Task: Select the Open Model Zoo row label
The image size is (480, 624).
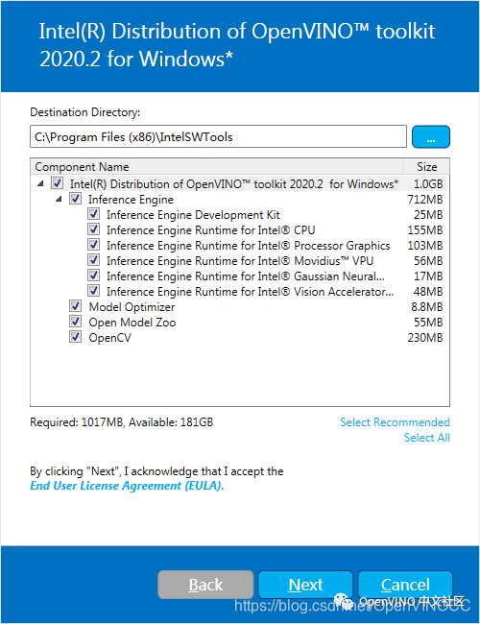Action: pos(132,323)
